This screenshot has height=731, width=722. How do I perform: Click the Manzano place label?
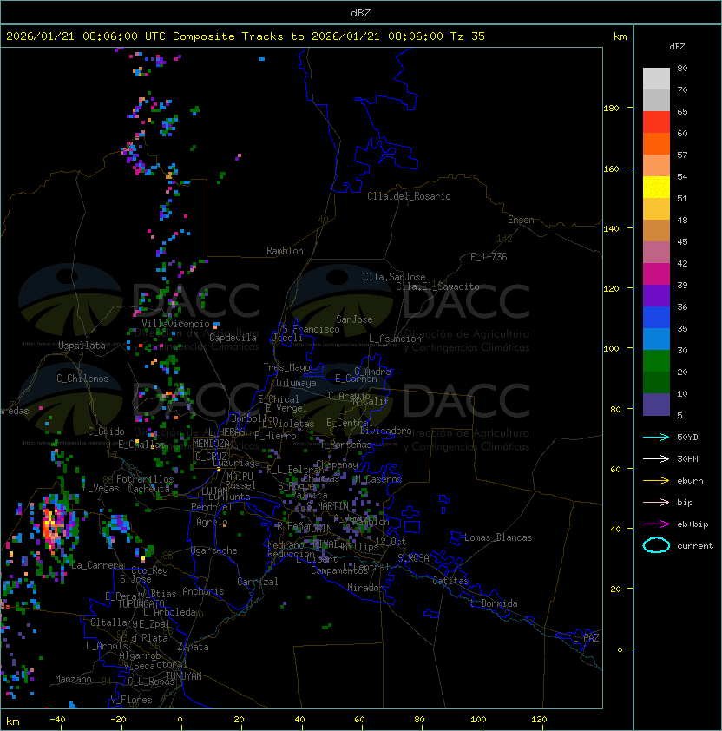coord(73,679)
